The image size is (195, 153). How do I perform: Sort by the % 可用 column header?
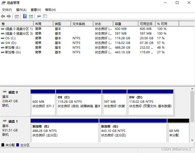click(x=167, y=24)
